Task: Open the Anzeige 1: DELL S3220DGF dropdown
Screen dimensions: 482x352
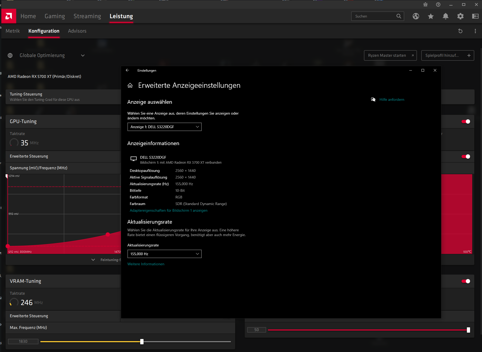Action: pos(165,127)
